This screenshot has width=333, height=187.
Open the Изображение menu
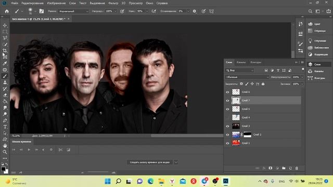coord(56,3)
